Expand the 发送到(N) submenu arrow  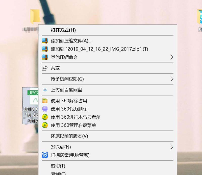click(172, 147)
